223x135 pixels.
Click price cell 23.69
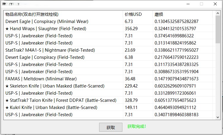pyautogui.click(x=130, y=50)
